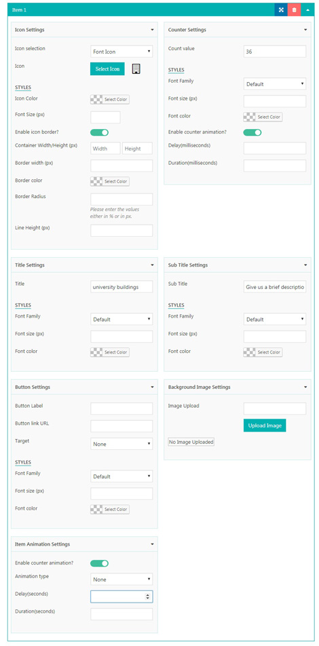This screenshot has height=646, width=319.
Task: Open the button Target dropdown
Action: (121, 444)
